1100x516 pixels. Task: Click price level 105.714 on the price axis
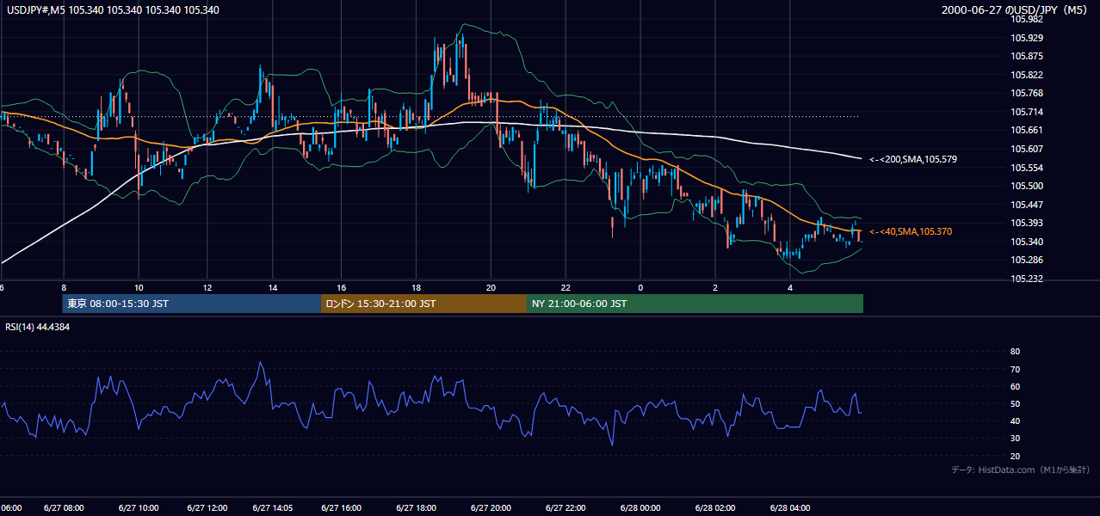point(1029,112)
